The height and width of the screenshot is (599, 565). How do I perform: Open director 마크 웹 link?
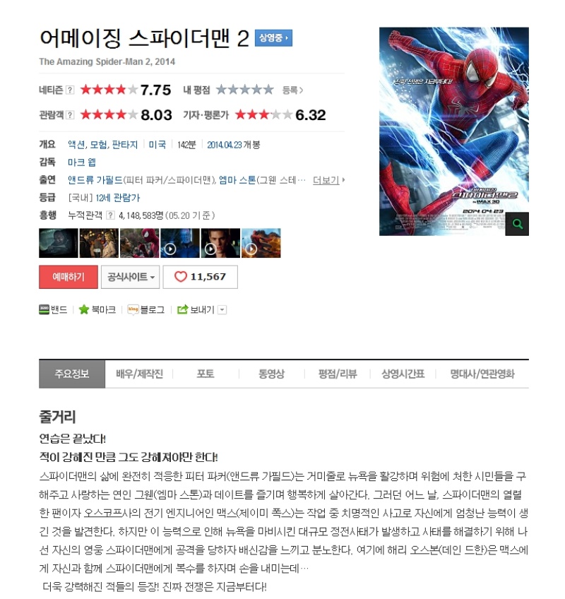point(82,162)
